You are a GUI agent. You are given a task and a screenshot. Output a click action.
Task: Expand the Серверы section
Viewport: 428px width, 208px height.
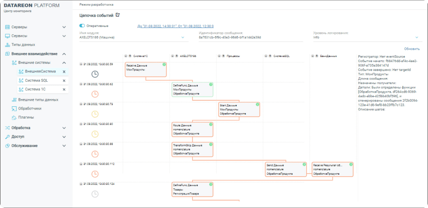[64, 27]
